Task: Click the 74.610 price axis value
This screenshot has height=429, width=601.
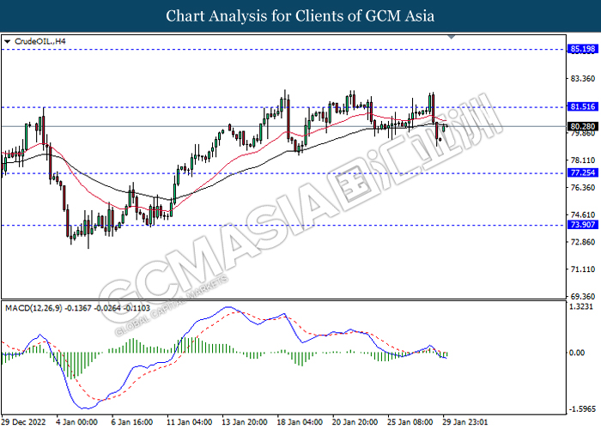Action: (583, 214)
